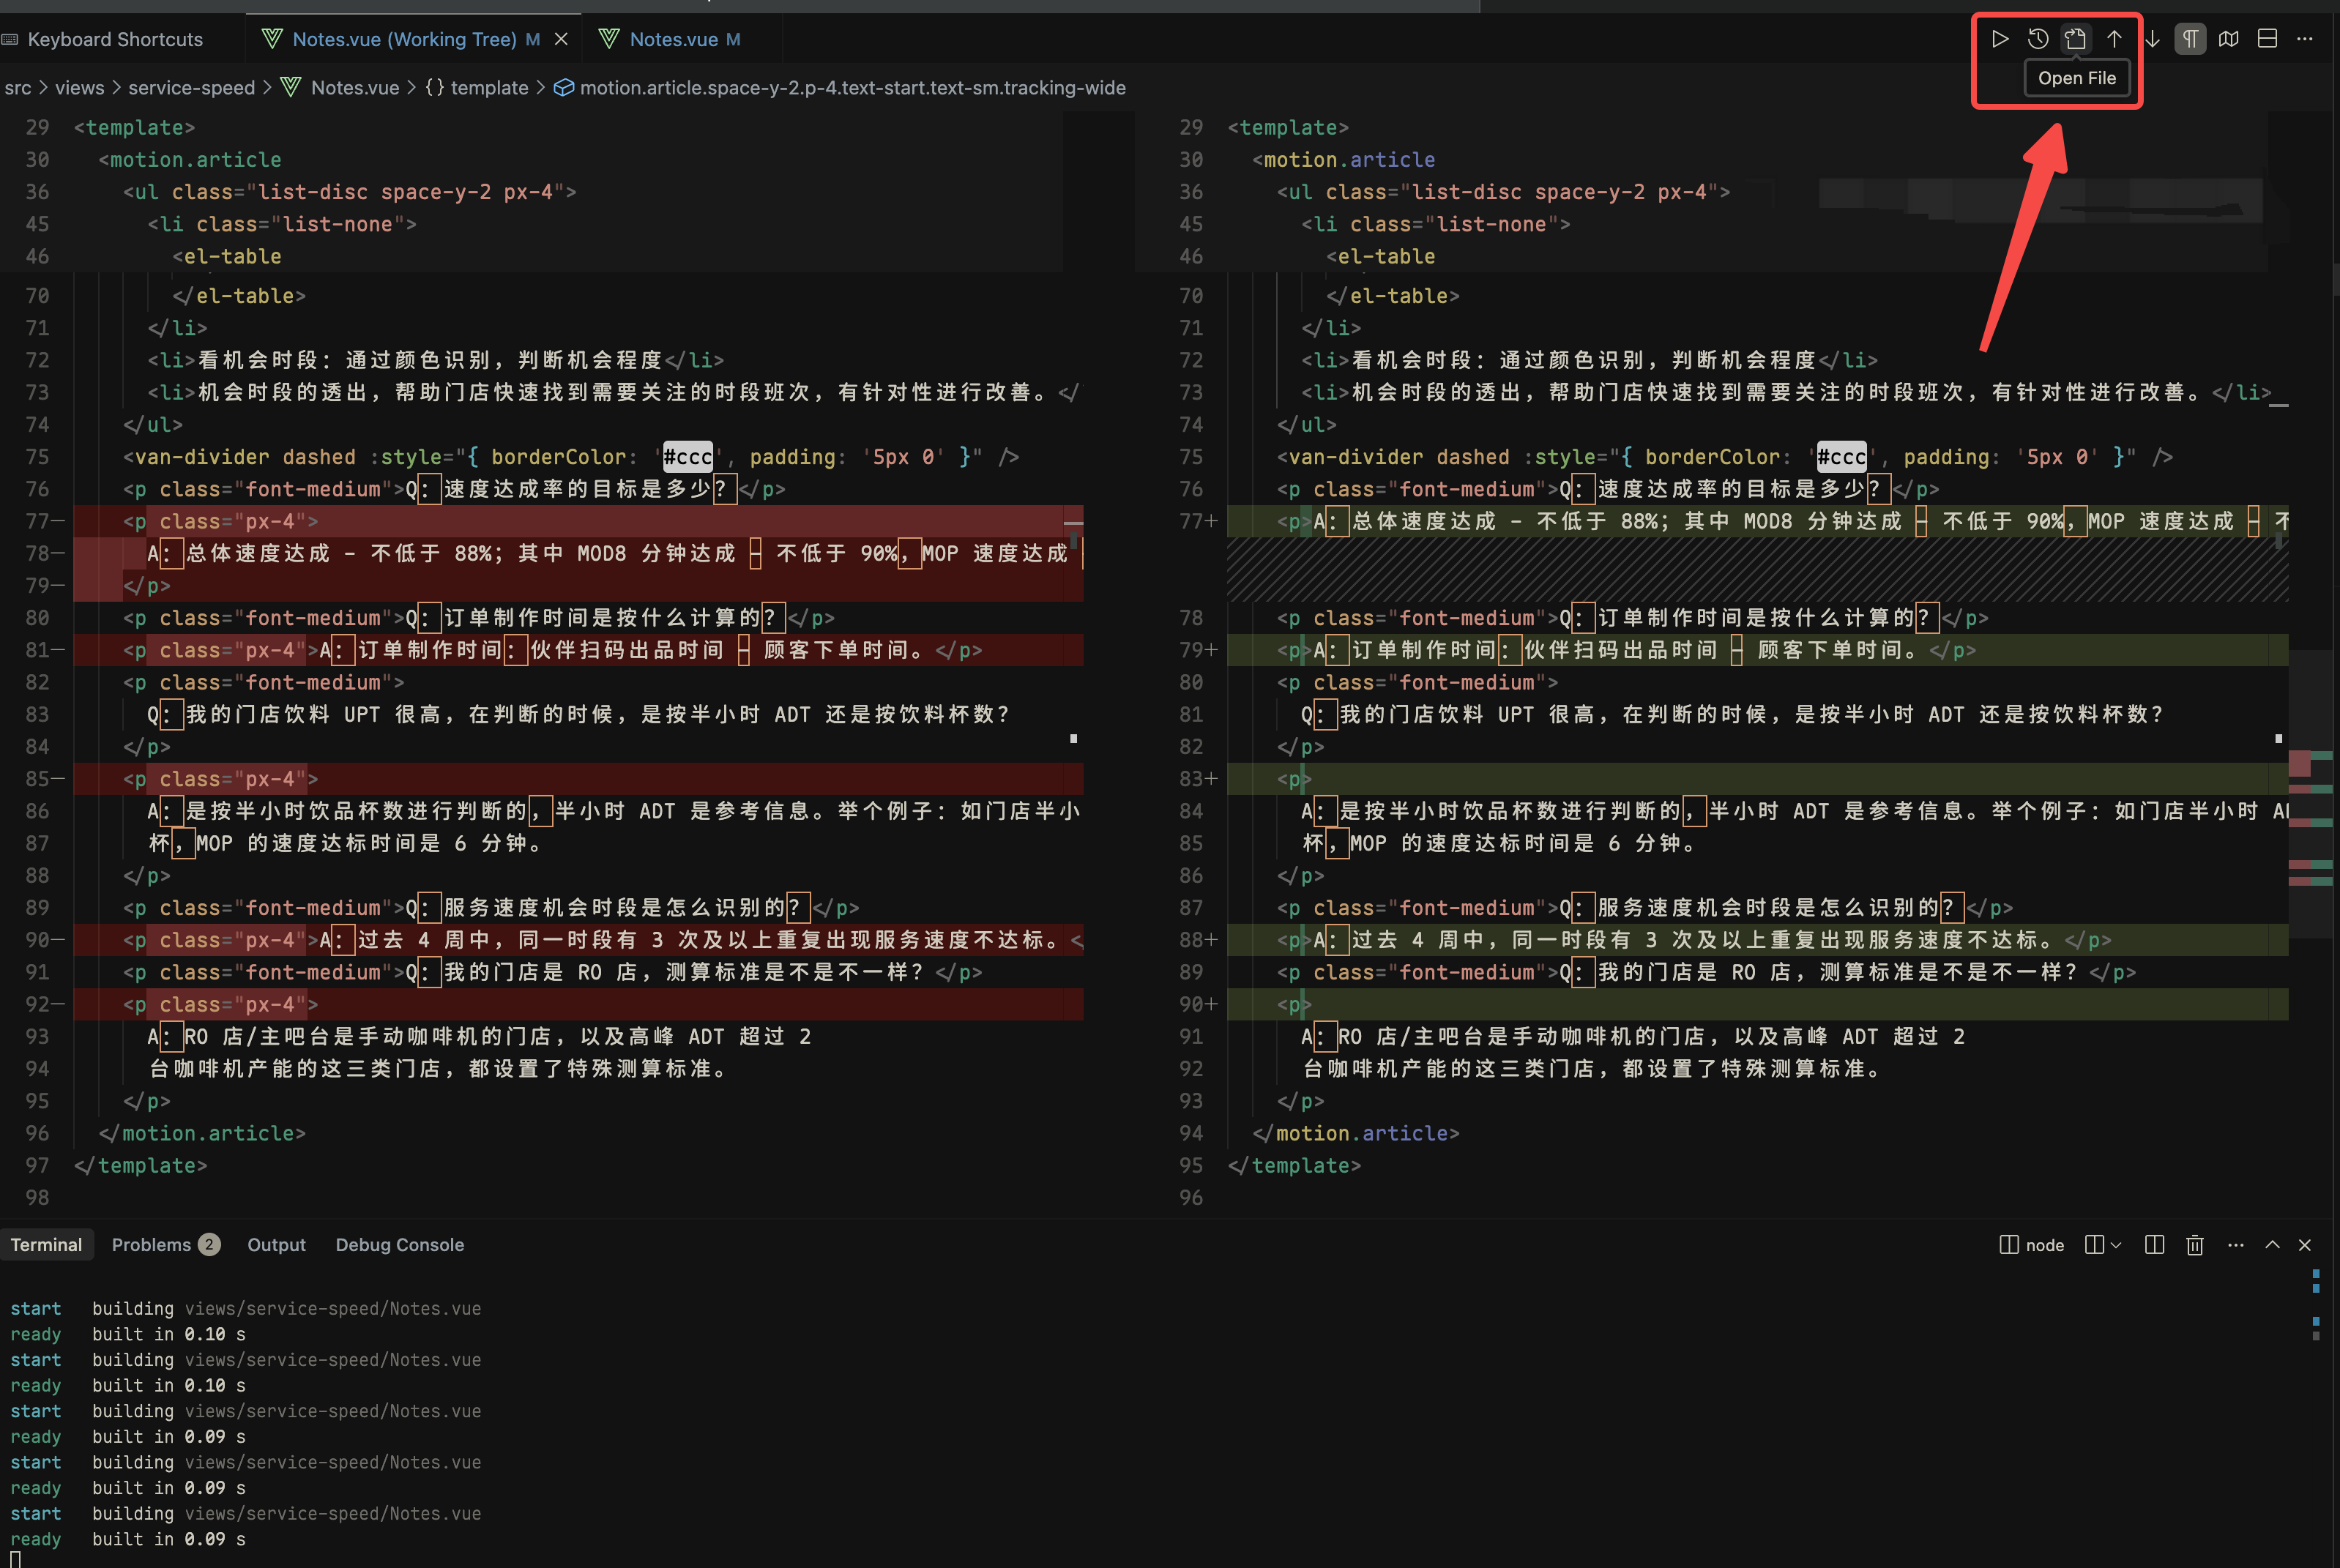Open the map icon in editor toolbar
This screenshot has height=1568, width=2340.
[2229, 39]
